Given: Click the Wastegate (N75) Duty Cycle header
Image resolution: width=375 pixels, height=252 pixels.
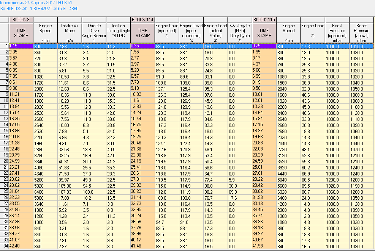Looking at the screenshot, I should pos(240,33).
